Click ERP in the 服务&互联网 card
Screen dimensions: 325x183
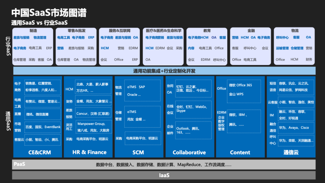135,60
